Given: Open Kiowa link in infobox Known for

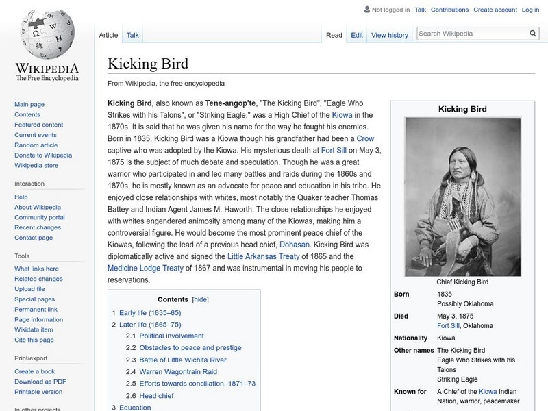Looking at the screenshot, I should coord(488,391).
